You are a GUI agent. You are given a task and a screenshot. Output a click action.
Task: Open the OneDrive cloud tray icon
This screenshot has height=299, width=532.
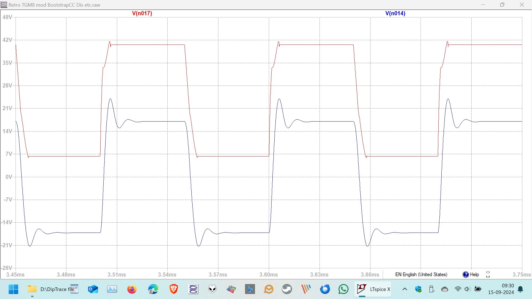click(445, 289)
